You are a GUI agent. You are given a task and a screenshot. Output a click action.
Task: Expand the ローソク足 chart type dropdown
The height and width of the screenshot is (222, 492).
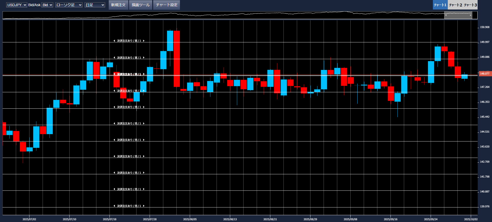69,5
